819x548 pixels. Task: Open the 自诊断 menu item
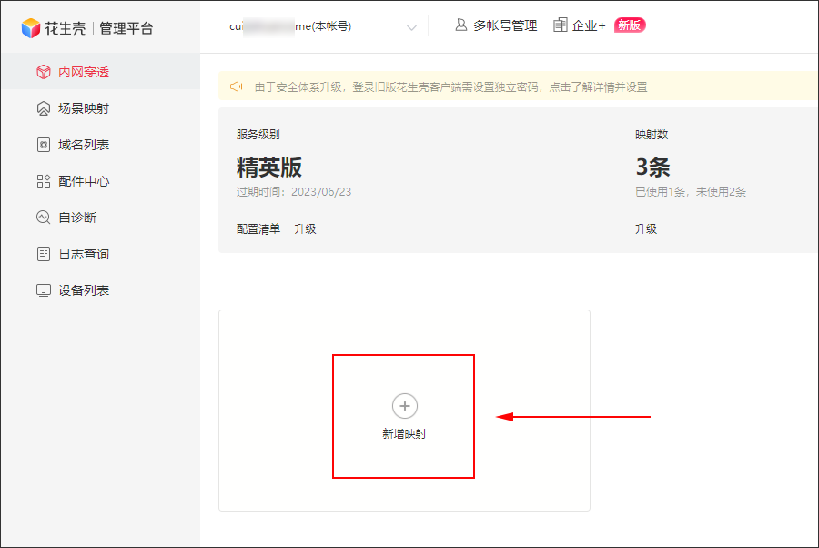(77, 218)
